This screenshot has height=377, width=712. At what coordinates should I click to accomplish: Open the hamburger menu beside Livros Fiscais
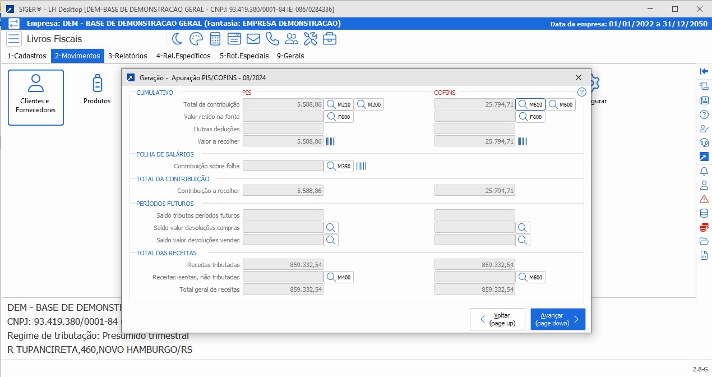coord(14,39)
